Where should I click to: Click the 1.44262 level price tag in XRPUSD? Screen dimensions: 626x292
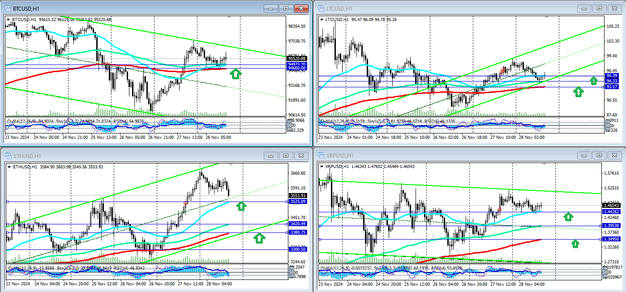tap(611, 211)
